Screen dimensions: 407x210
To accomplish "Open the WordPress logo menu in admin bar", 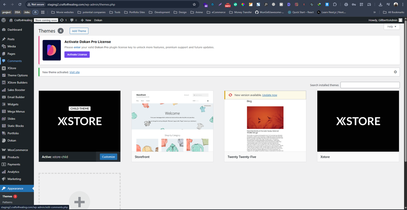I will click(4, 20).
